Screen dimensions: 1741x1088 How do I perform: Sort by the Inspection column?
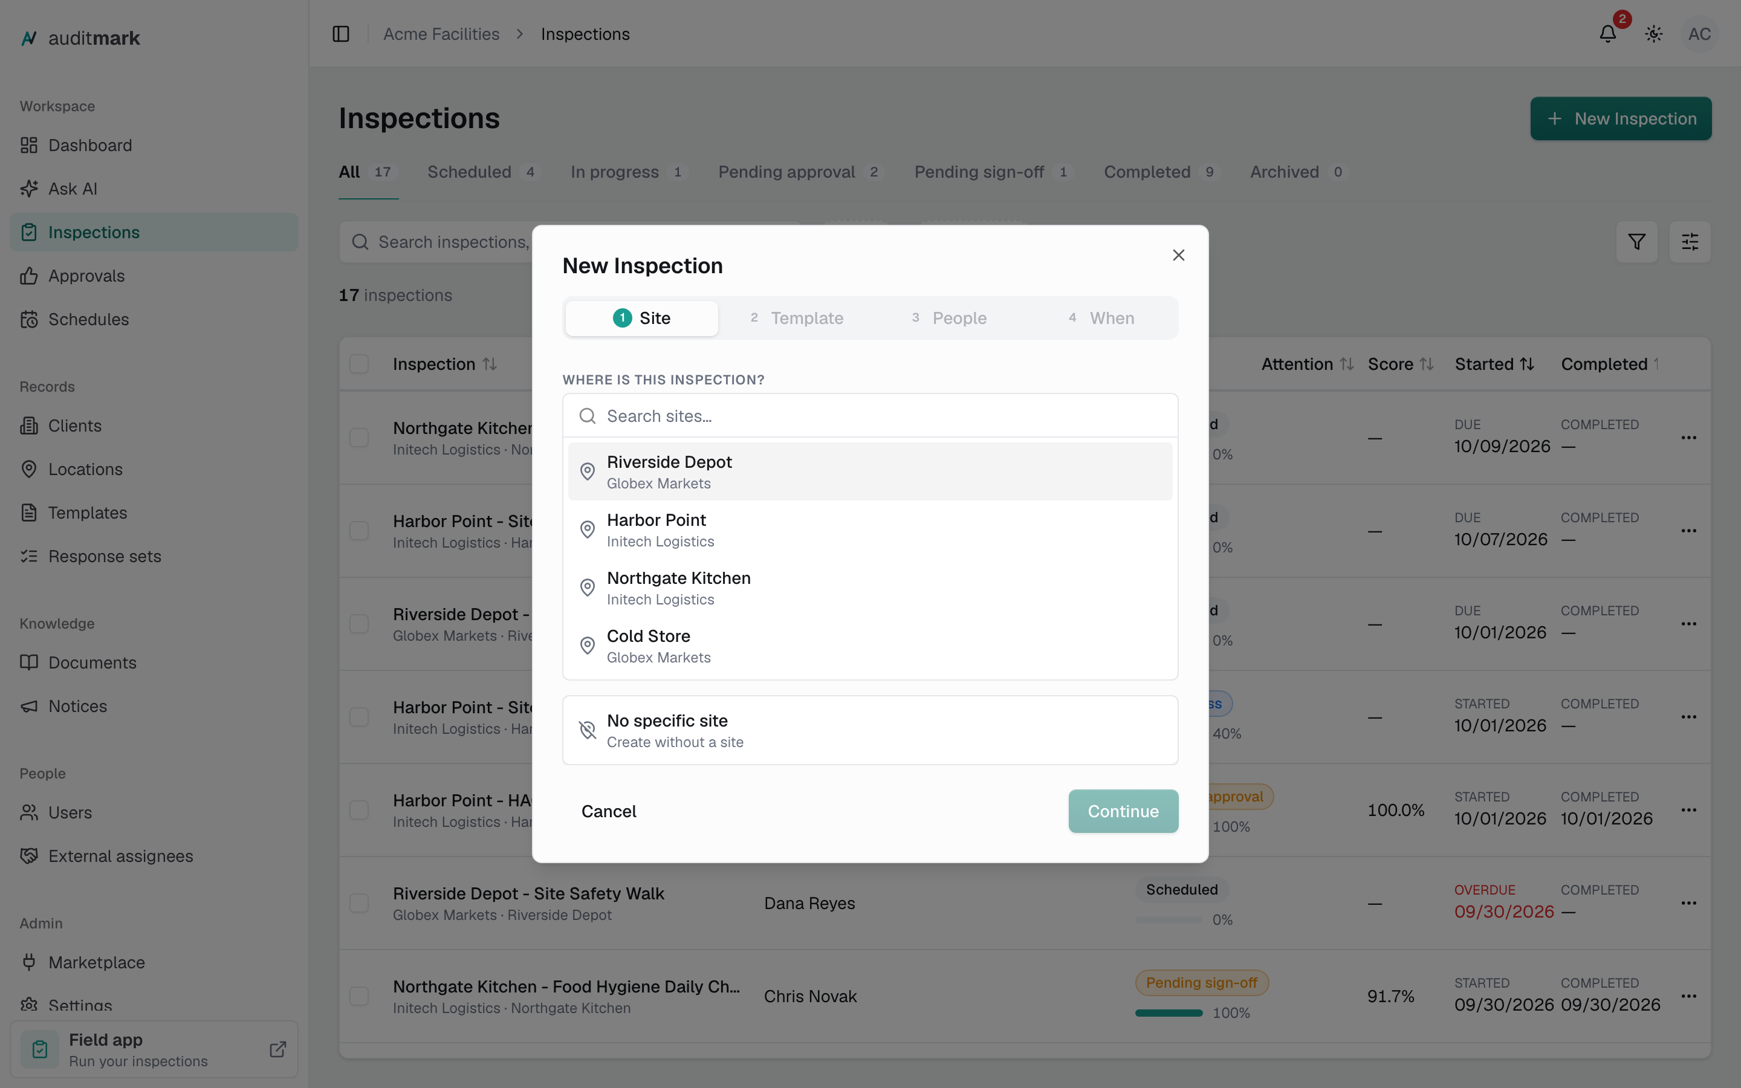point(444,364)
